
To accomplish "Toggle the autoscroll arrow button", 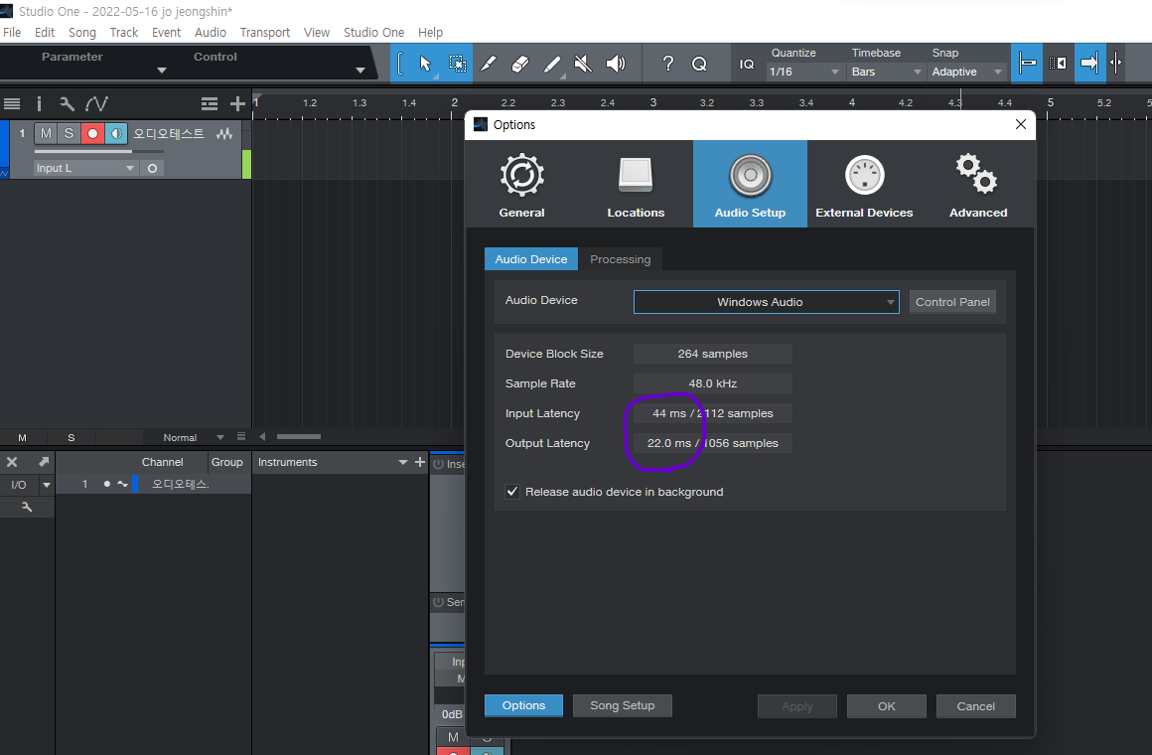I will 1088,64.
